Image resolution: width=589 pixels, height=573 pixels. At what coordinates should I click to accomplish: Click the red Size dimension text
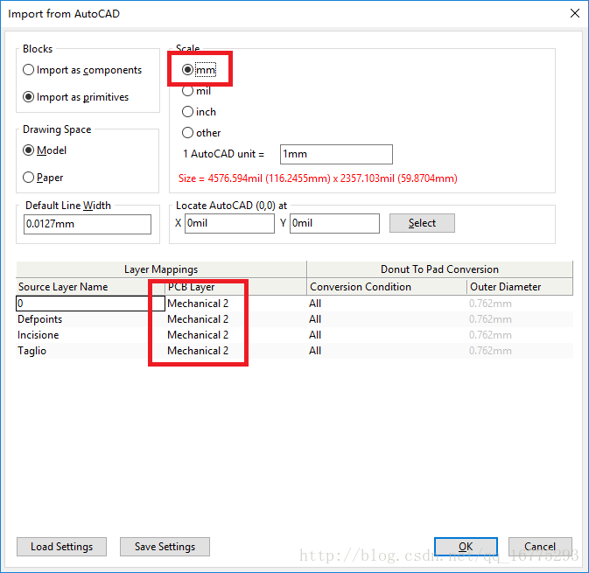318,178
